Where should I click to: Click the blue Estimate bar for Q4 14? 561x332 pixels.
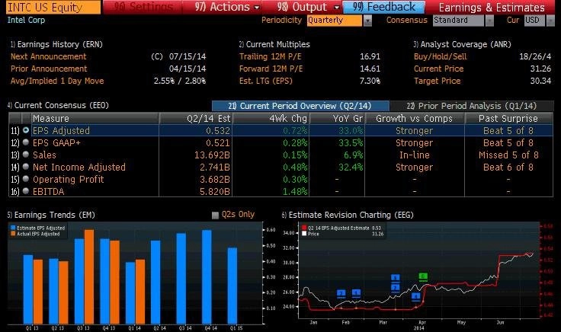(x=207, y=276)
